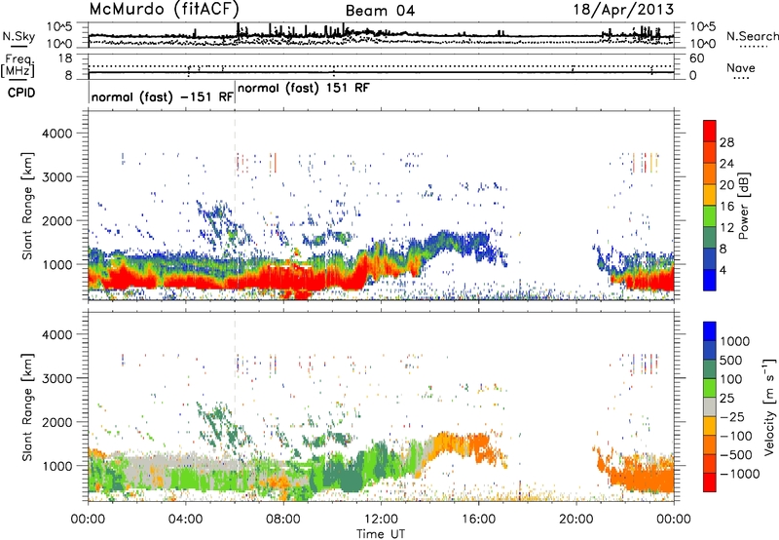Screen dimensions: 779x540
Task: Click the "60" Nave axis tick label
Action: (696, 58)
